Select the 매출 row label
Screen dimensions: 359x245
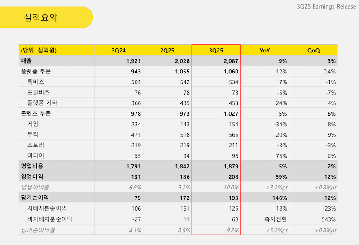[26, 61]
